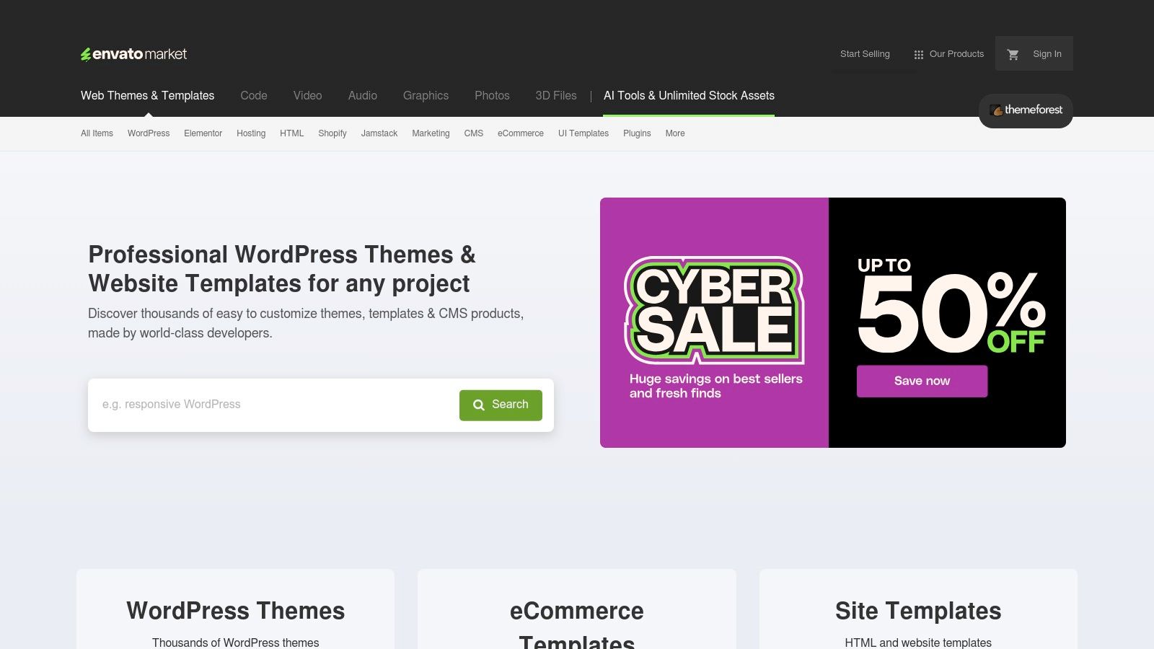The width and height of the screenshot is (1154, 649).
Task: Click 'HTML and website templates' text
Action: (x=918, y=643)
